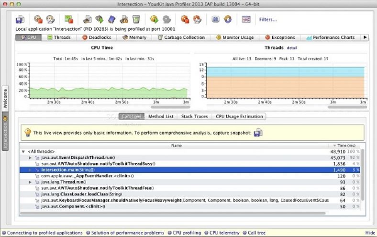Click the snapshot disk icon in the yellow hint bar
Viewport: 377px width, 237px height.
click(258, 133)
